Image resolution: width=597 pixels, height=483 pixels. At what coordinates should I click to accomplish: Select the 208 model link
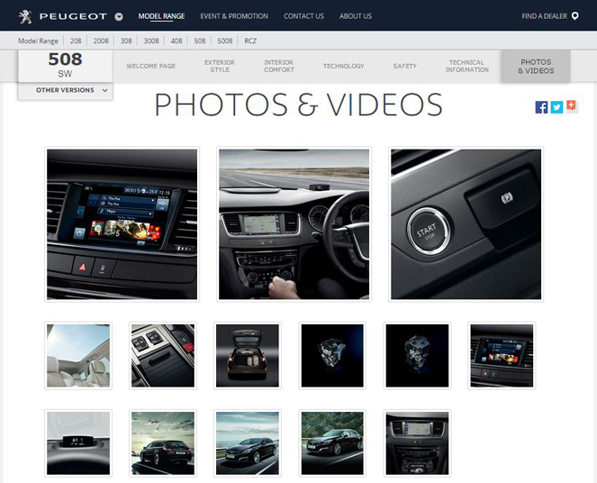[x=76, y=41]
